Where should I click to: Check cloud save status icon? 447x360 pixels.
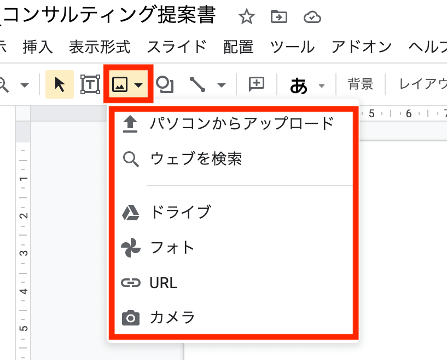pos(312,17)
